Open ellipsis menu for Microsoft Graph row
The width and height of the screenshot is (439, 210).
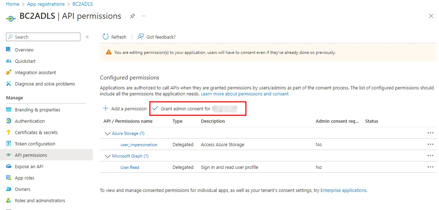click(x=430, y=156)
